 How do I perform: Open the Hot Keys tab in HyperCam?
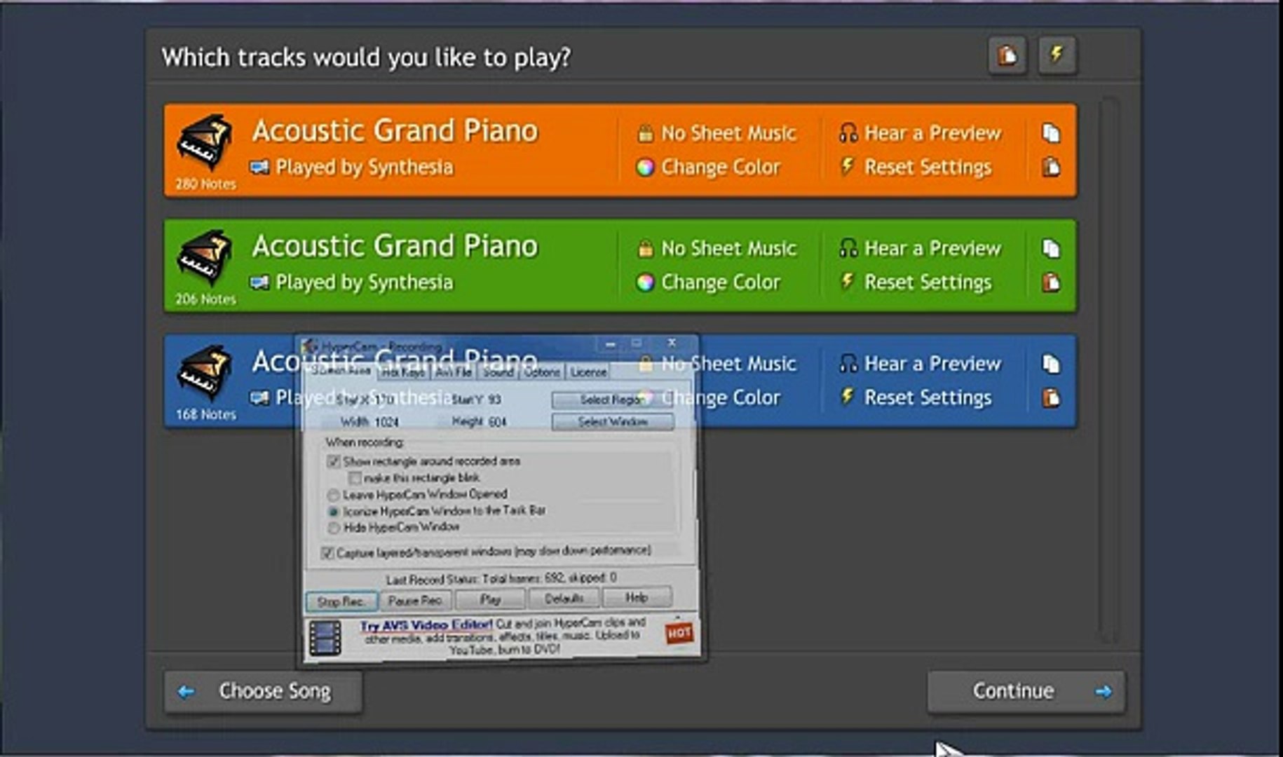point(404,373)
